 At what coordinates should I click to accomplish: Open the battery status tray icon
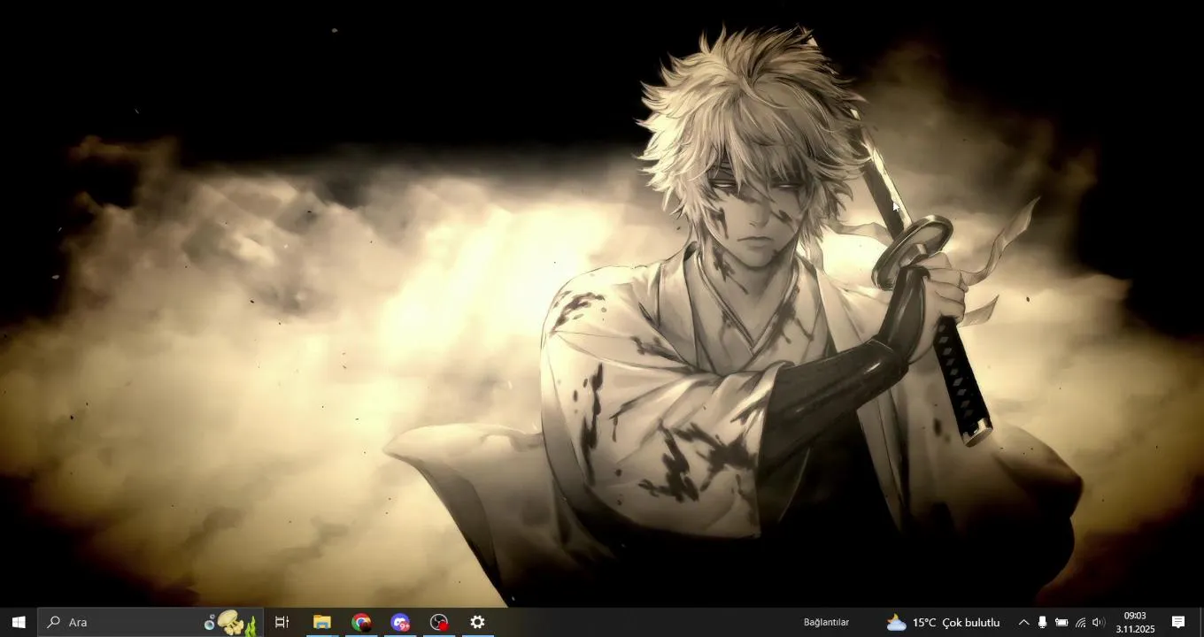[1061, 622]
